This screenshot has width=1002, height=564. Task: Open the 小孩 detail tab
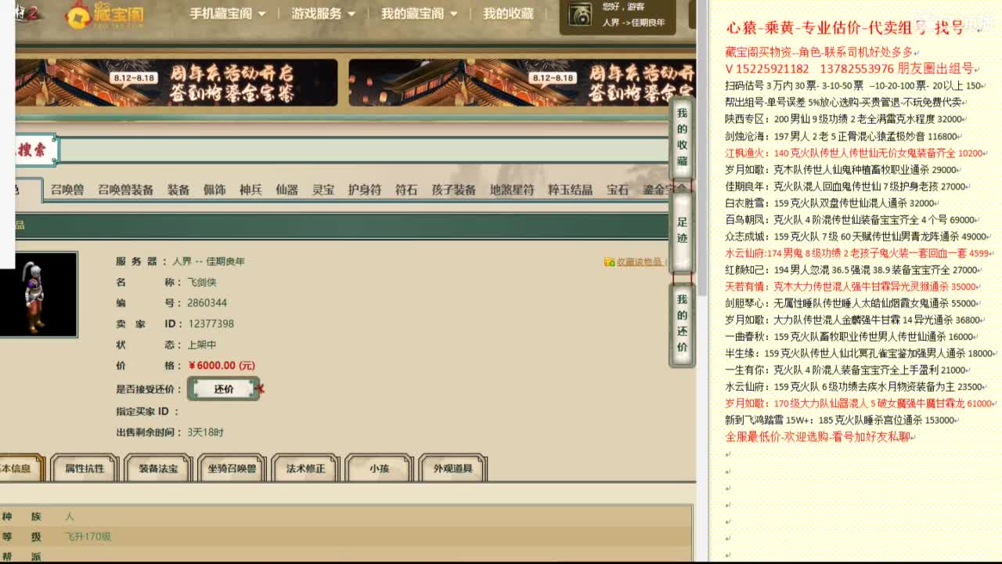[379, 468]
